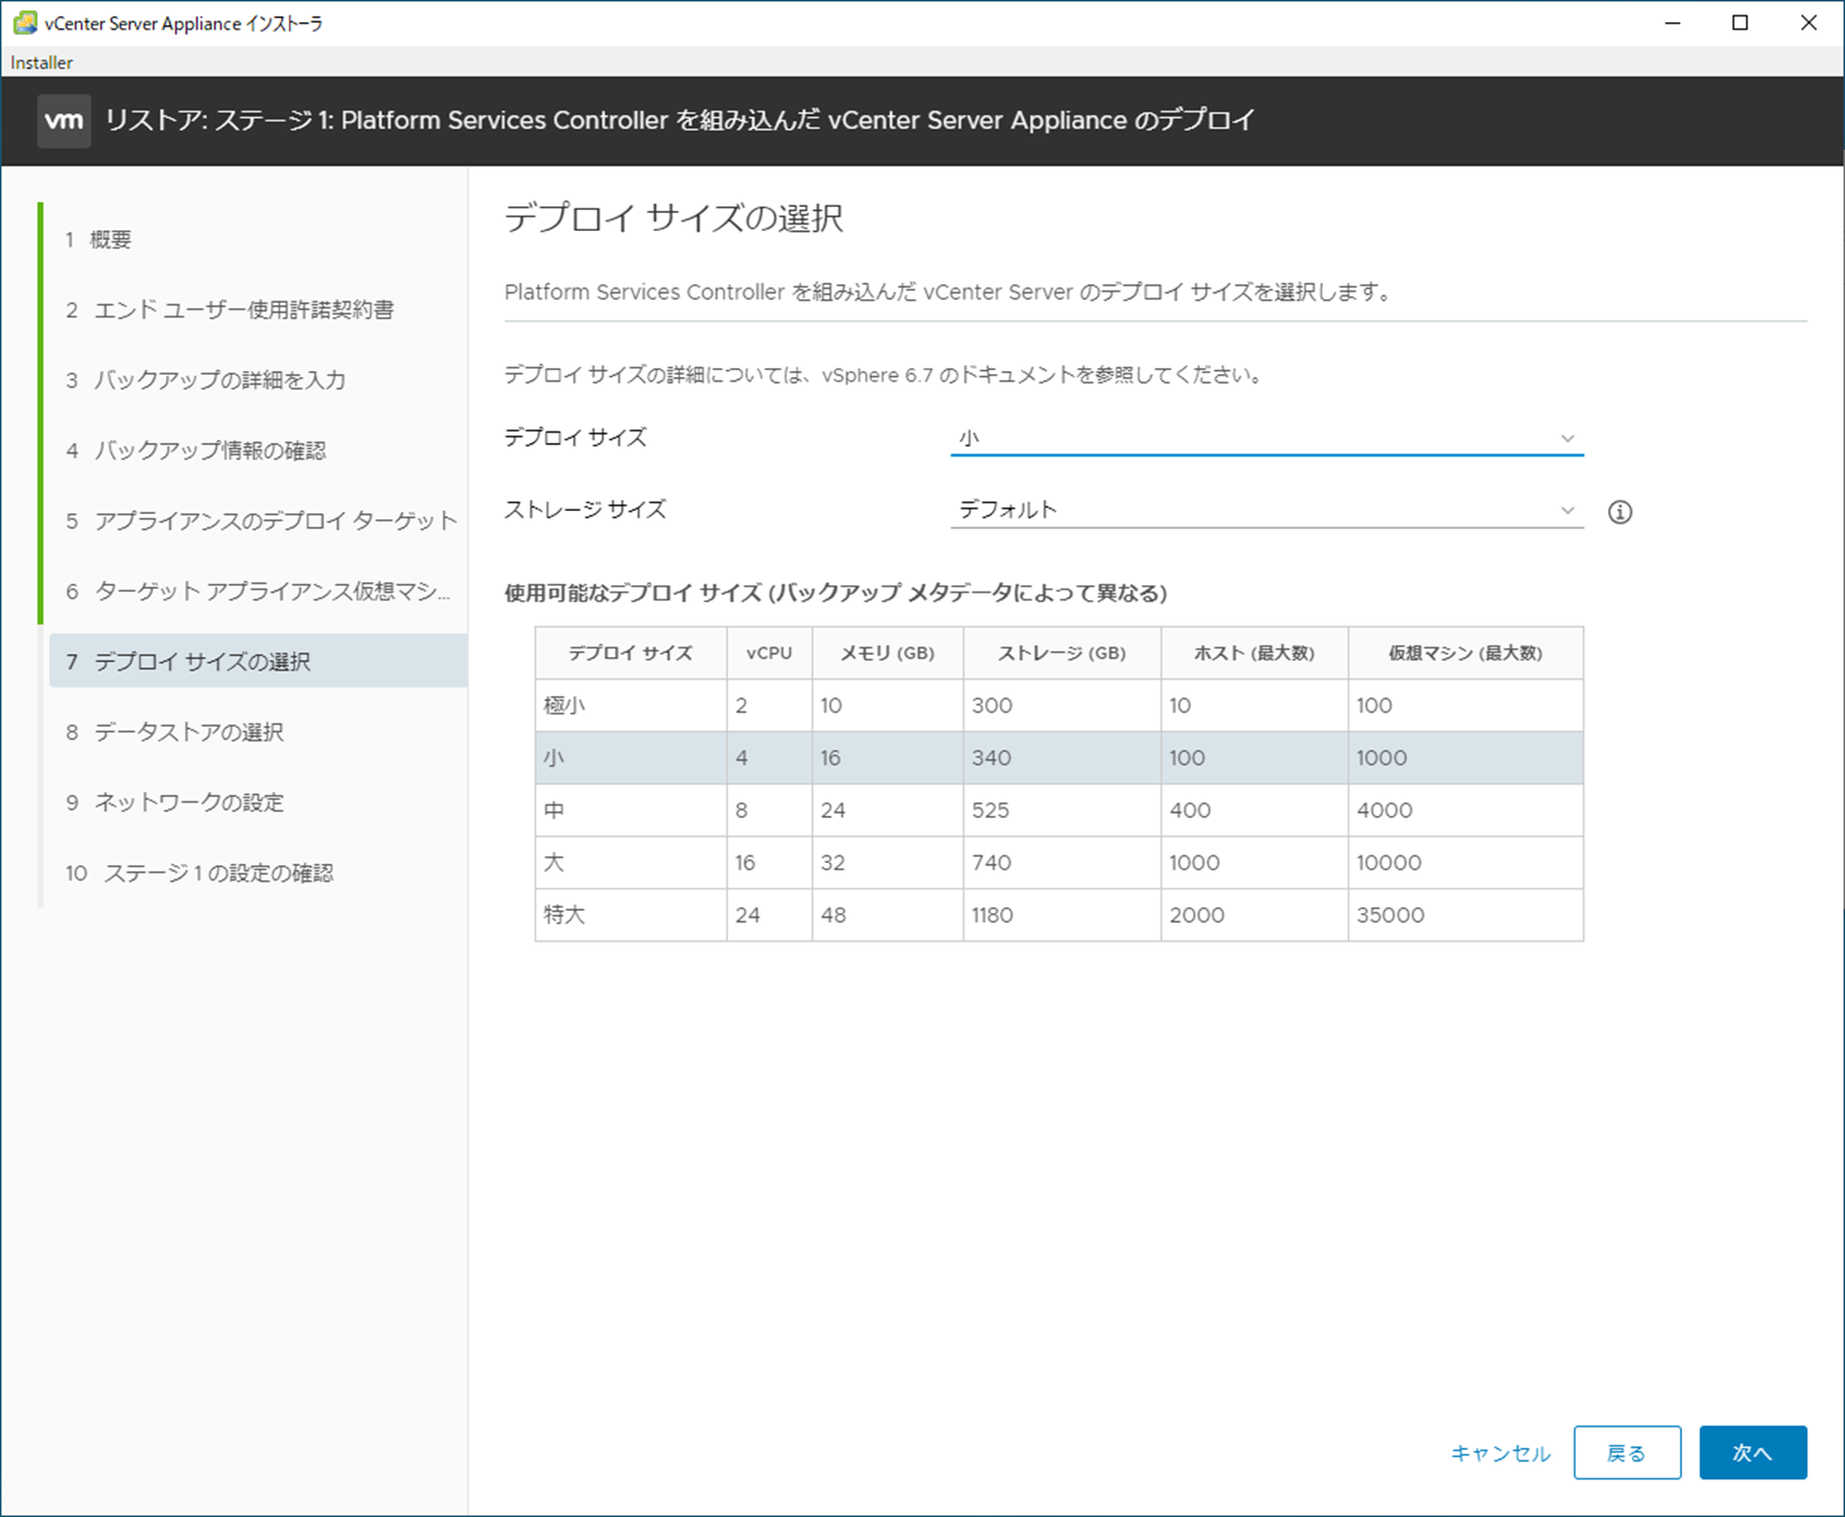This screenshot has height=1517, width=1845.
Task: Maximize the installer window
Action: point(1740,23)
